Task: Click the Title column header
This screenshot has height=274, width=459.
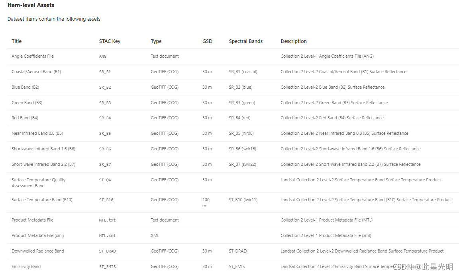Action: 17,41
